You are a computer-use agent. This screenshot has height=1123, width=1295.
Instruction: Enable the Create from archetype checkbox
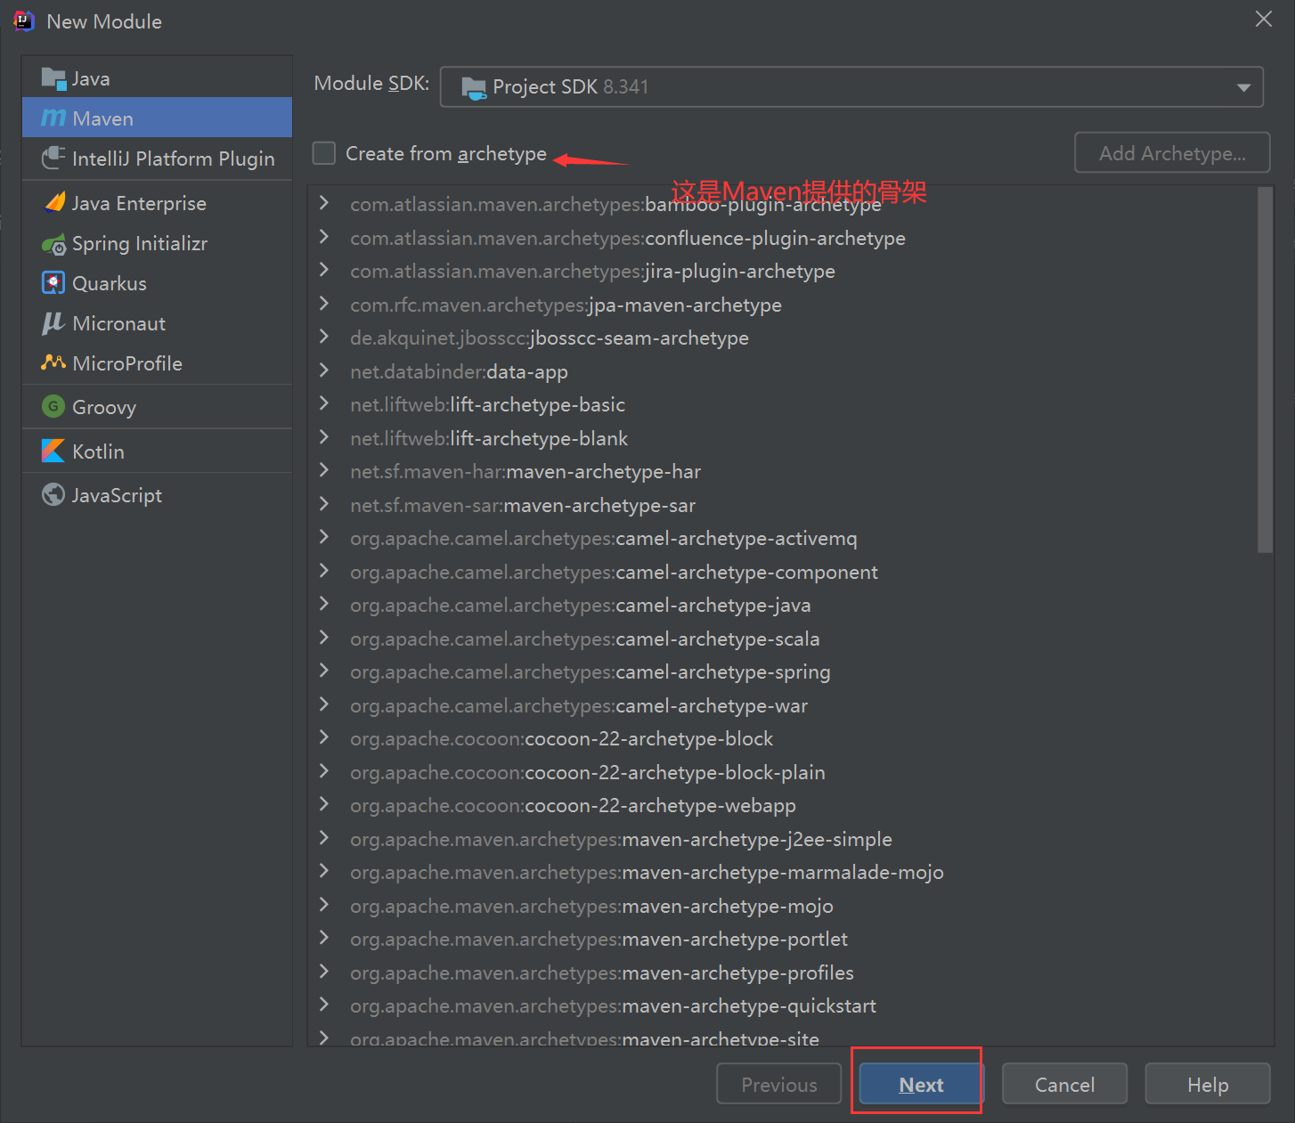tap(324, 153)
